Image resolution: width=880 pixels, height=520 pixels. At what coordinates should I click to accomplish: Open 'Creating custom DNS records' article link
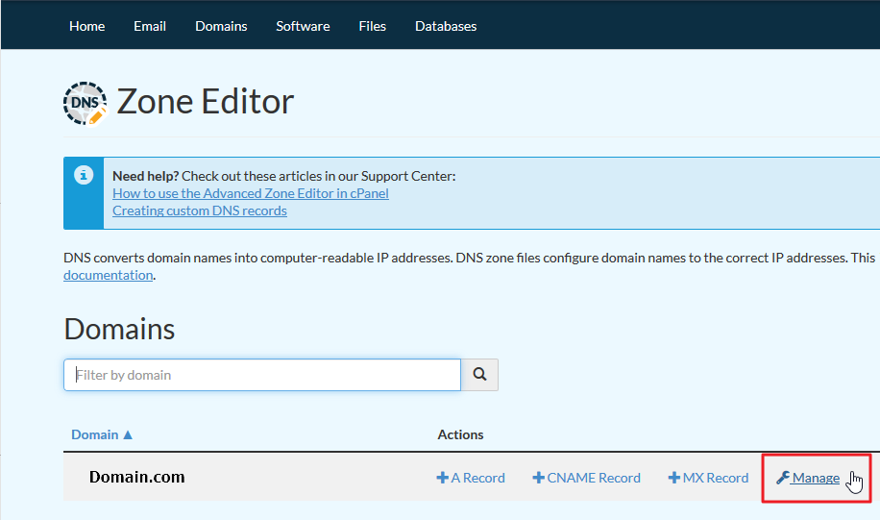[x=200, y=210]
